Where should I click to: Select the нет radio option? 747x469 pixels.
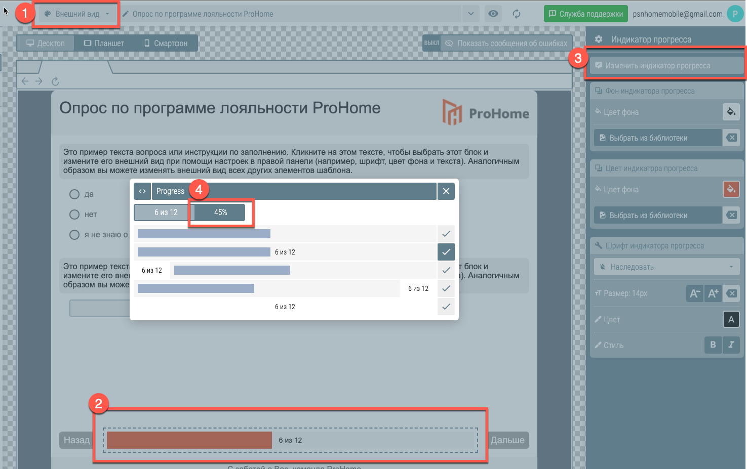(74, 215)
